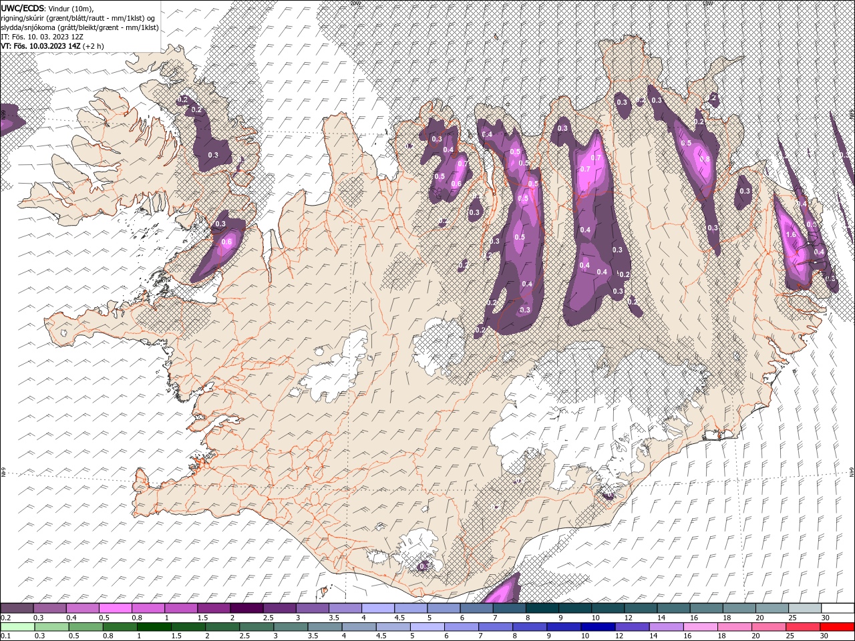The image size is (855, 641).
Task: Select the '30' label under the upper legend
Action: click(826, 618)
